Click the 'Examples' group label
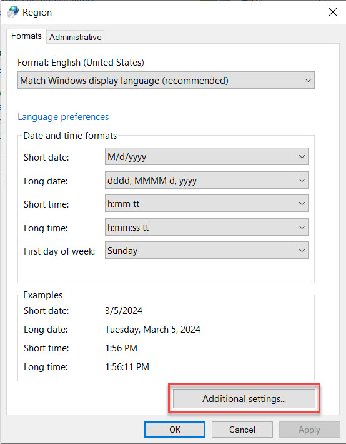 (42, 295)
